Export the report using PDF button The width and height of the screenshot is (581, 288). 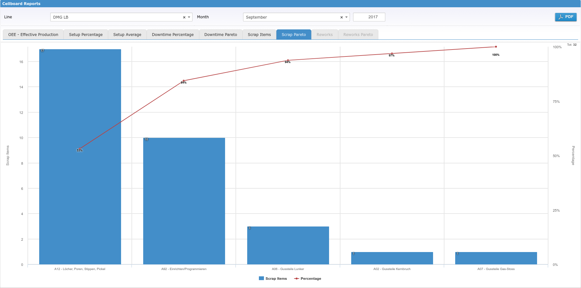[566, 17]
